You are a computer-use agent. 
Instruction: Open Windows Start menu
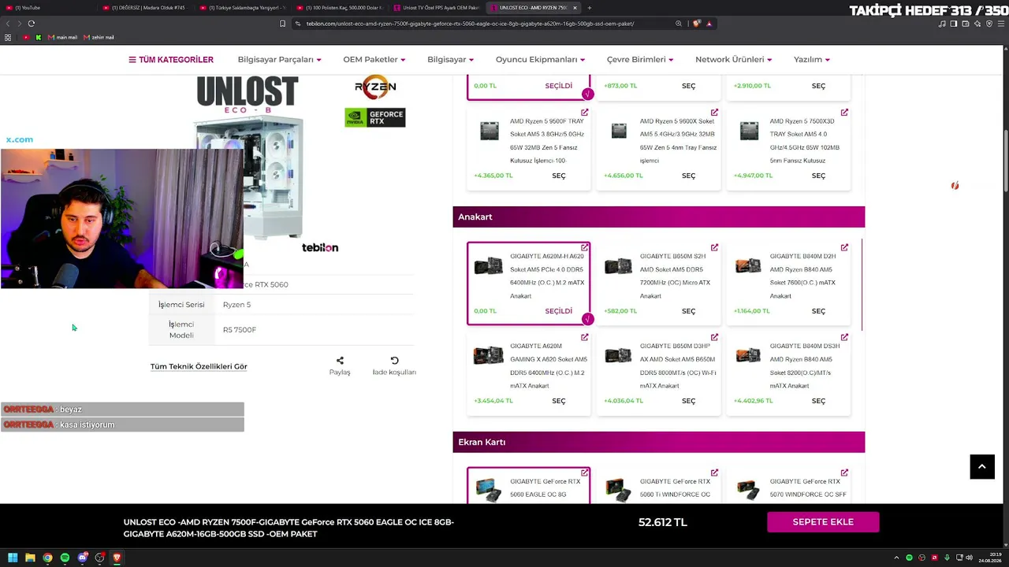click(13, 558)
